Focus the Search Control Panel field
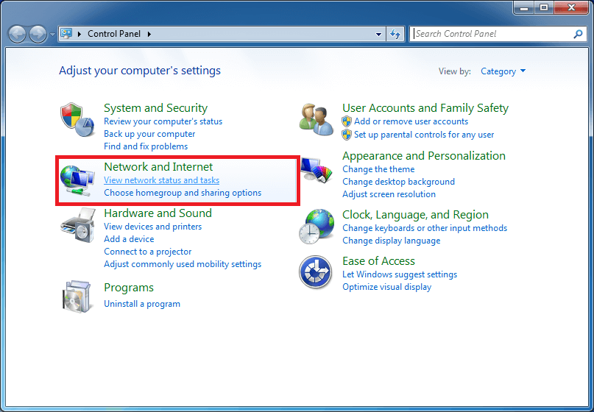Viewport: 594px width, 412px height. pos(492,34)
